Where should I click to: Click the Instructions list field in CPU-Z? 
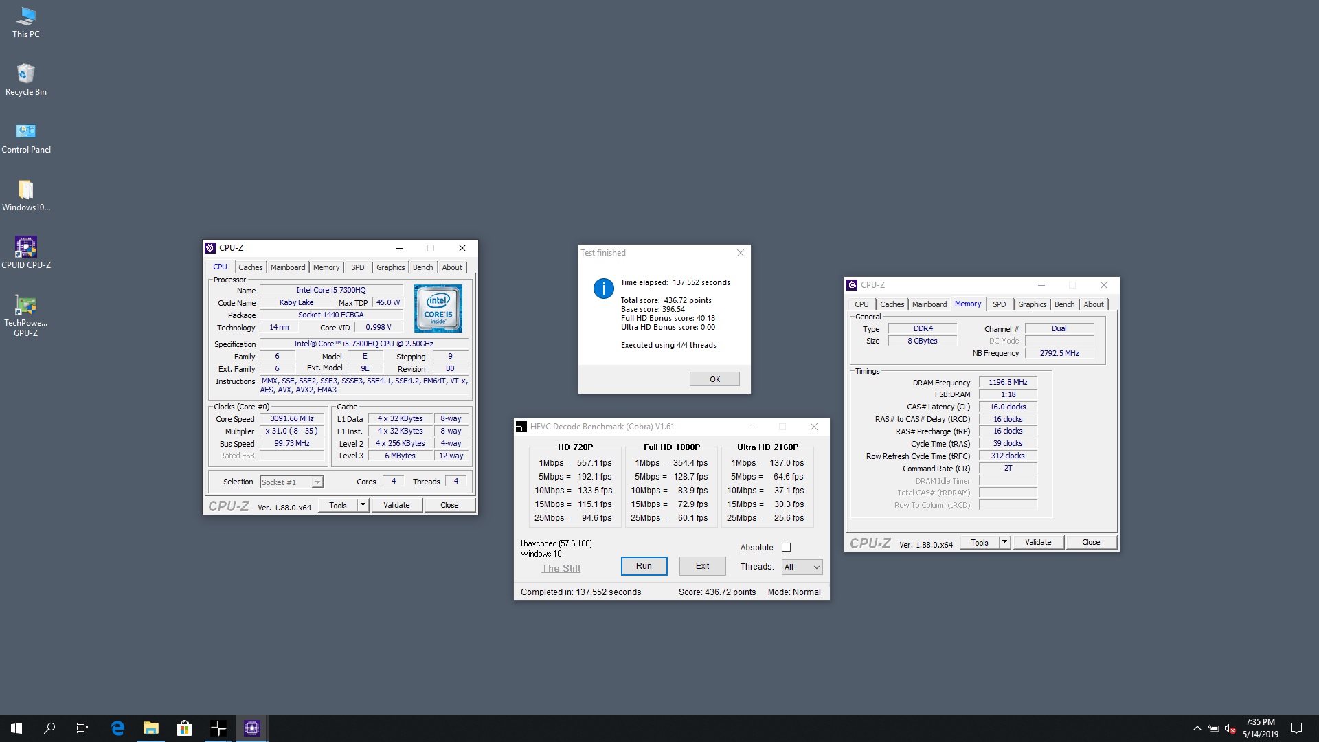click(364, 385)
